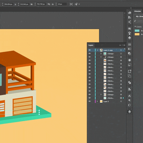Click the target circle for Layer 5
This screenshot has height=143, width=143.
[x=121, y=101]
